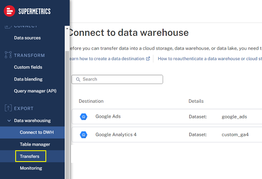Open Custom fields page
Viewport: 262px width, 179px height.
(28, 67)
